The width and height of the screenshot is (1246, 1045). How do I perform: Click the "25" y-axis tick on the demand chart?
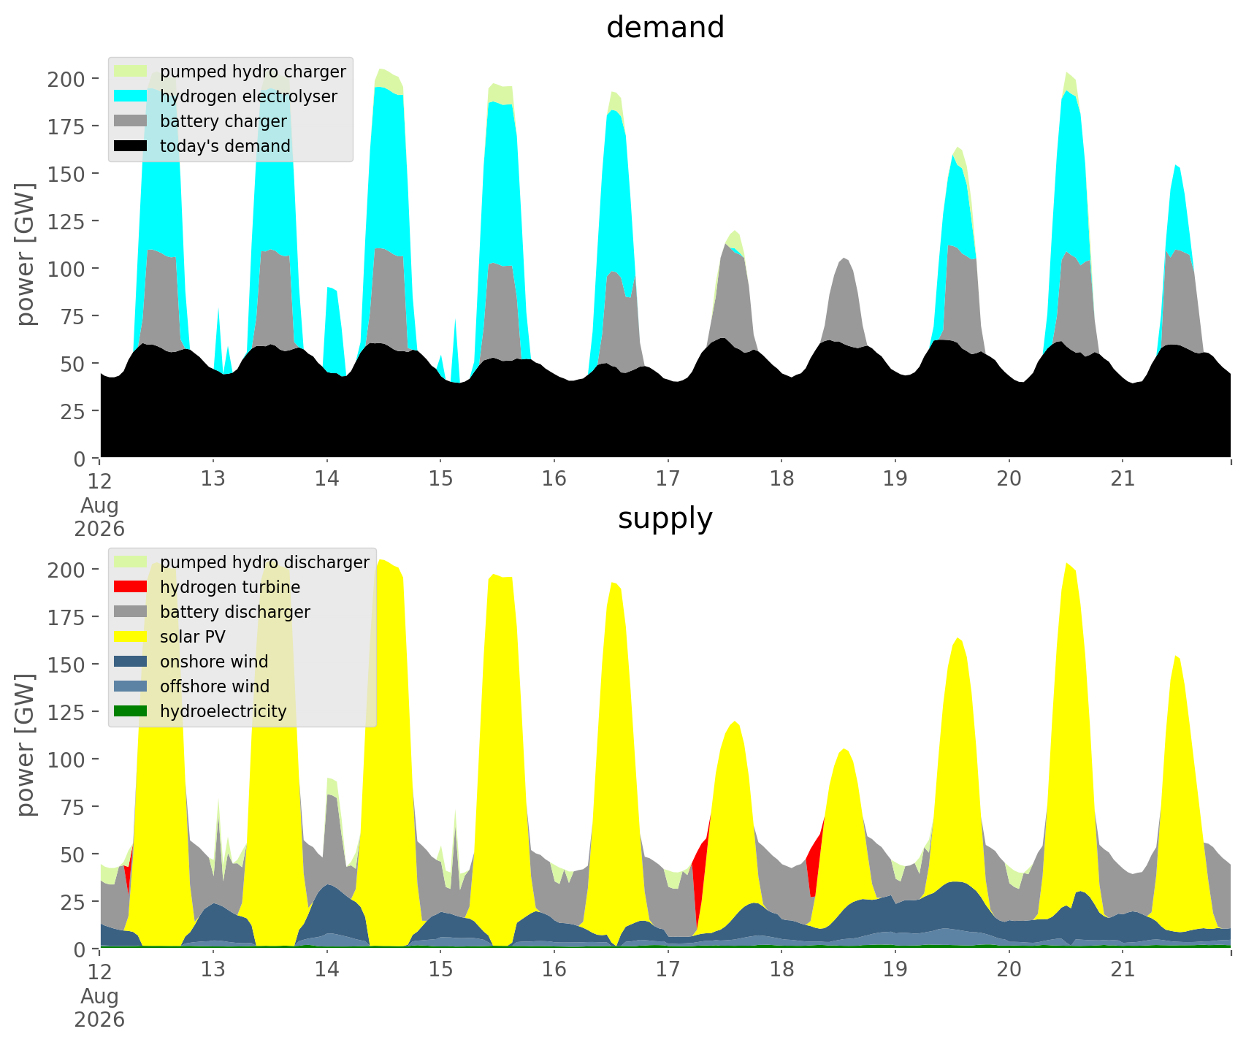(72, 411)
